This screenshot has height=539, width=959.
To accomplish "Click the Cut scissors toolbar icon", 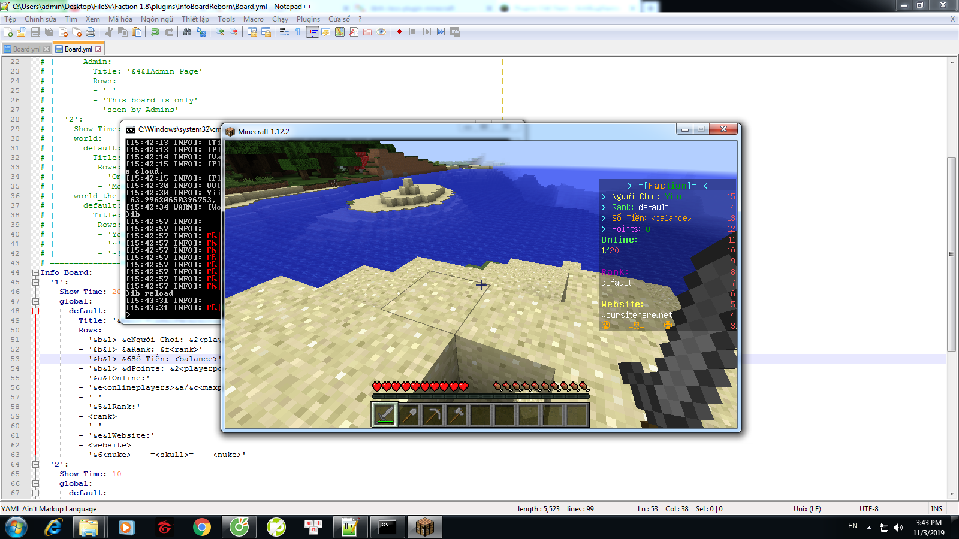I will pyautogui.click(x=109, y=32).
